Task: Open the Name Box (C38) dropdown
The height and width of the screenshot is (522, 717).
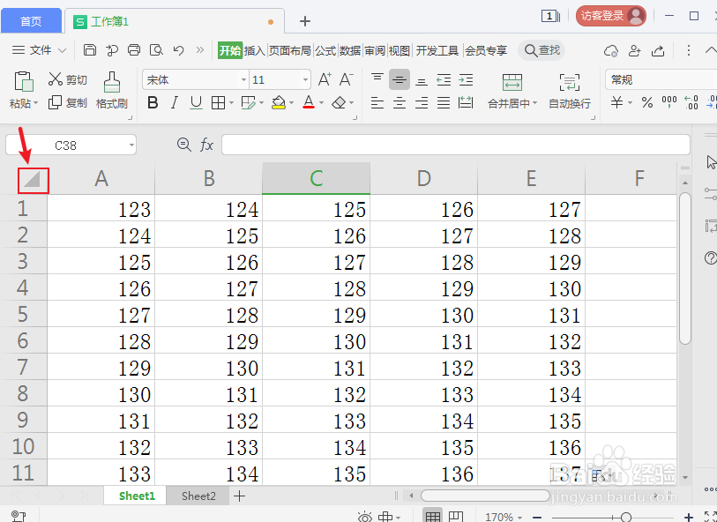Action: click(131, 145)
